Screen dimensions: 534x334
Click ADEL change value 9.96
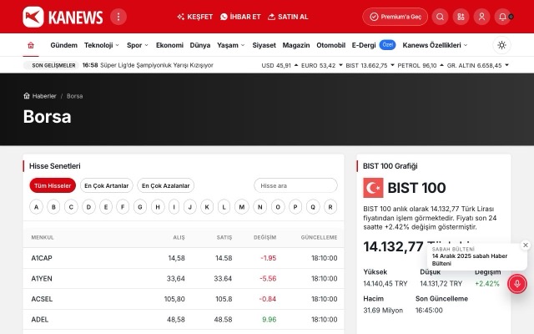click(269, 319)
